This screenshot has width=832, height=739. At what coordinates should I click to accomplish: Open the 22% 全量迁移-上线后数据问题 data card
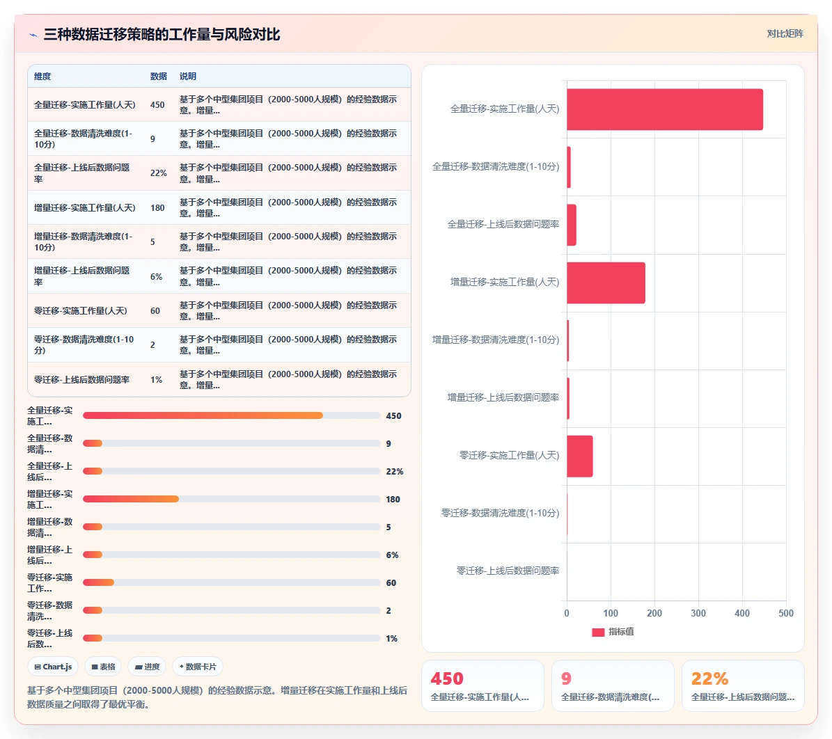coord(743,685)
